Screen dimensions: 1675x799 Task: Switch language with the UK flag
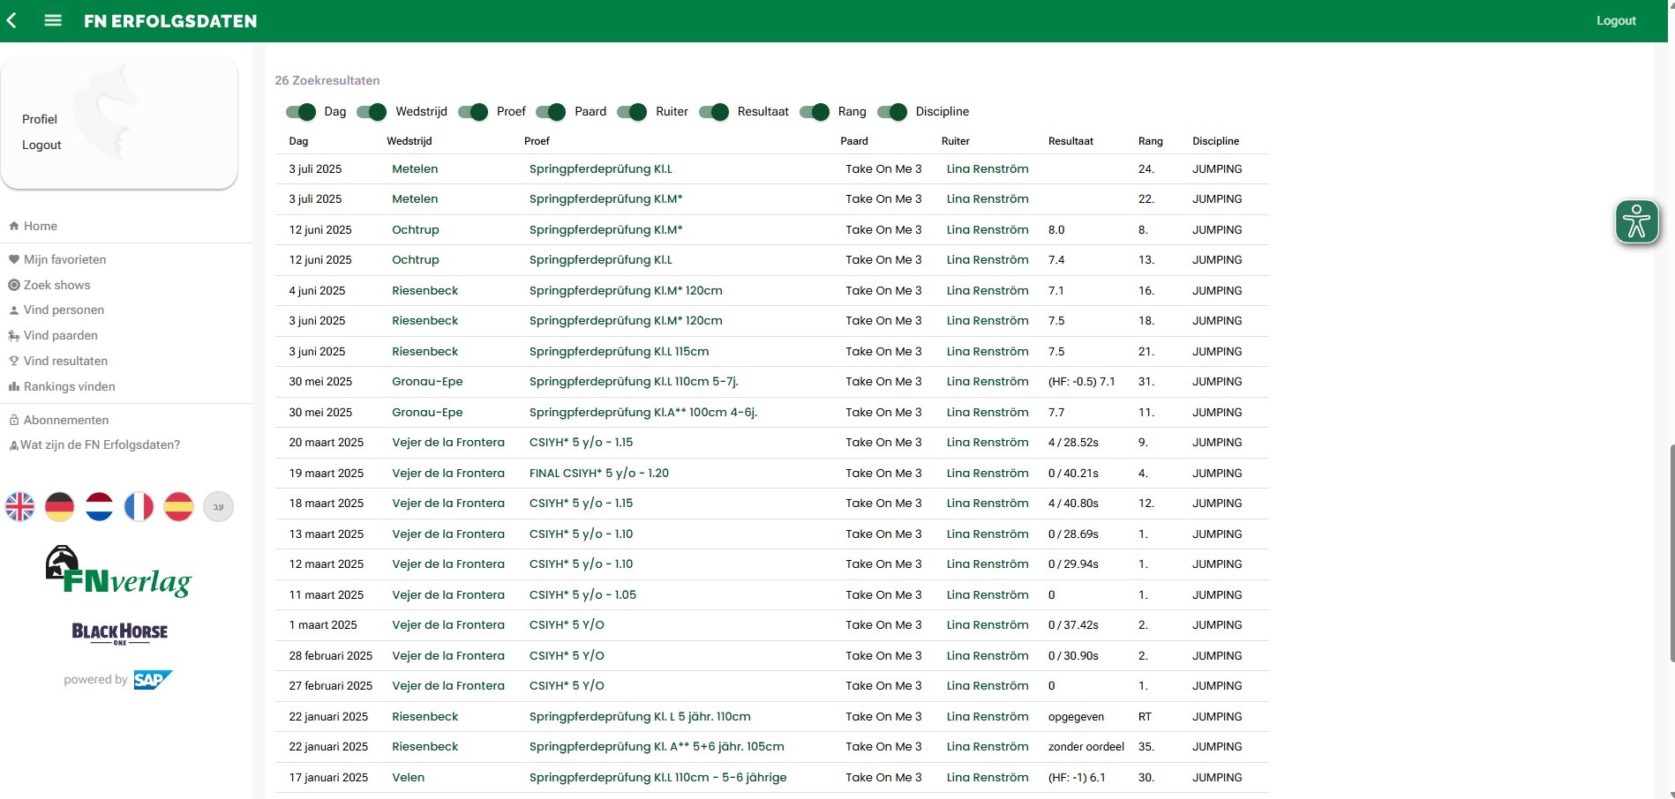tap(20, 507)
